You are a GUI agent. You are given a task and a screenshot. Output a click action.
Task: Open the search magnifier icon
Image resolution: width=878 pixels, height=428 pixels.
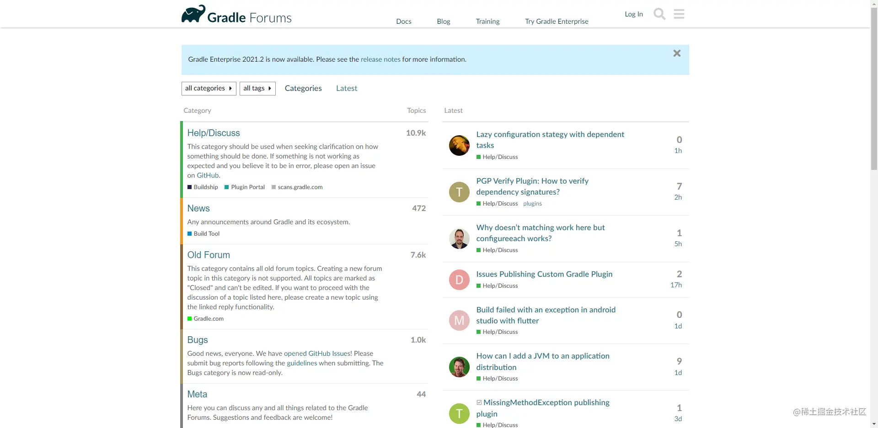(659, 14)
